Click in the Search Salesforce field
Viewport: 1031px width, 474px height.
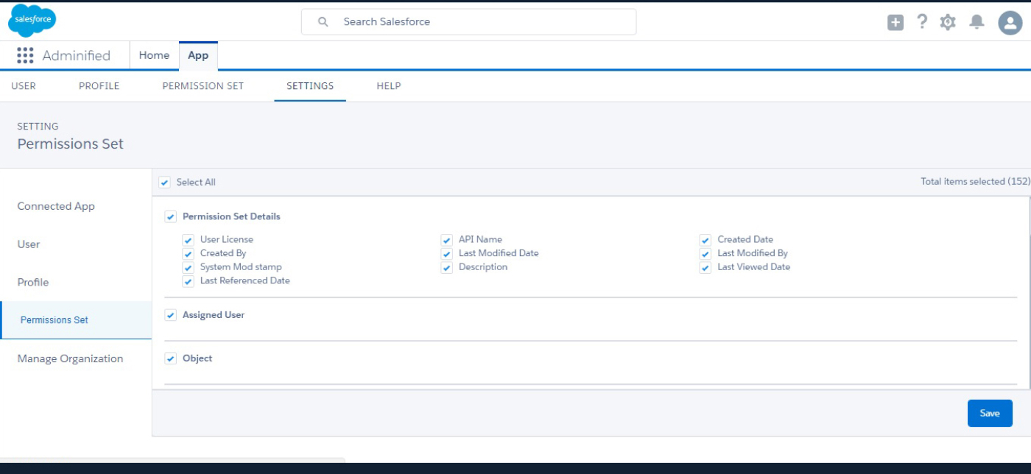(x=479, y=22)
